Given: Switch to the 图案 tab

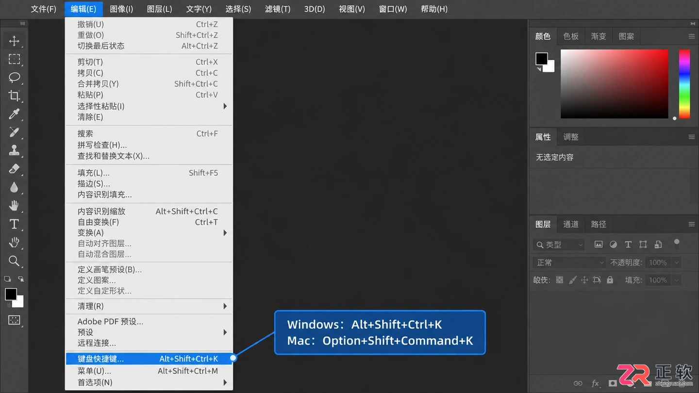Looking at the screenshot, I should point(626,36).
